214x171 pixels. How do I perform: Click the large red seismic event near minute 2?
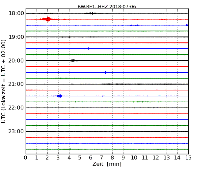(47, 19)
